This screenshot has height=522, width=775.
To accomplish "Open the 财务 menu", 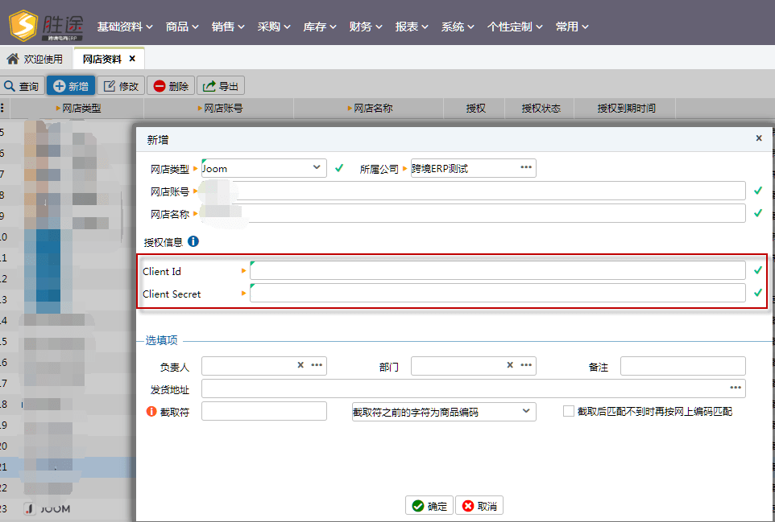I will click(366, 27).
